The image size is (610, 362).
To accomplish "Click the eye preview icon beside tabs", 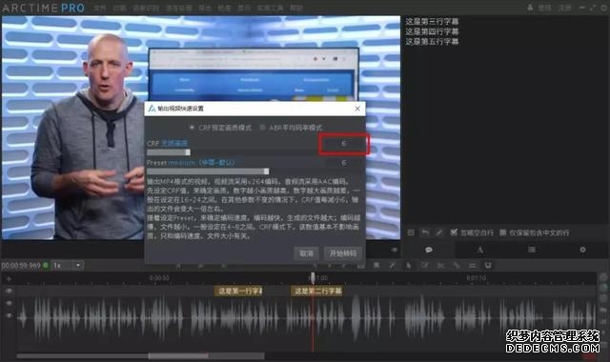I will pyautogui.click(x=394, y=250).
